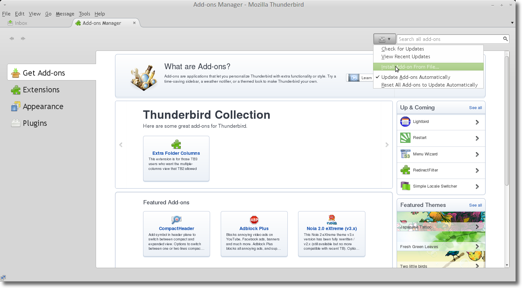
Task: Select Get Add-ons category
Action: coord(52,72)
